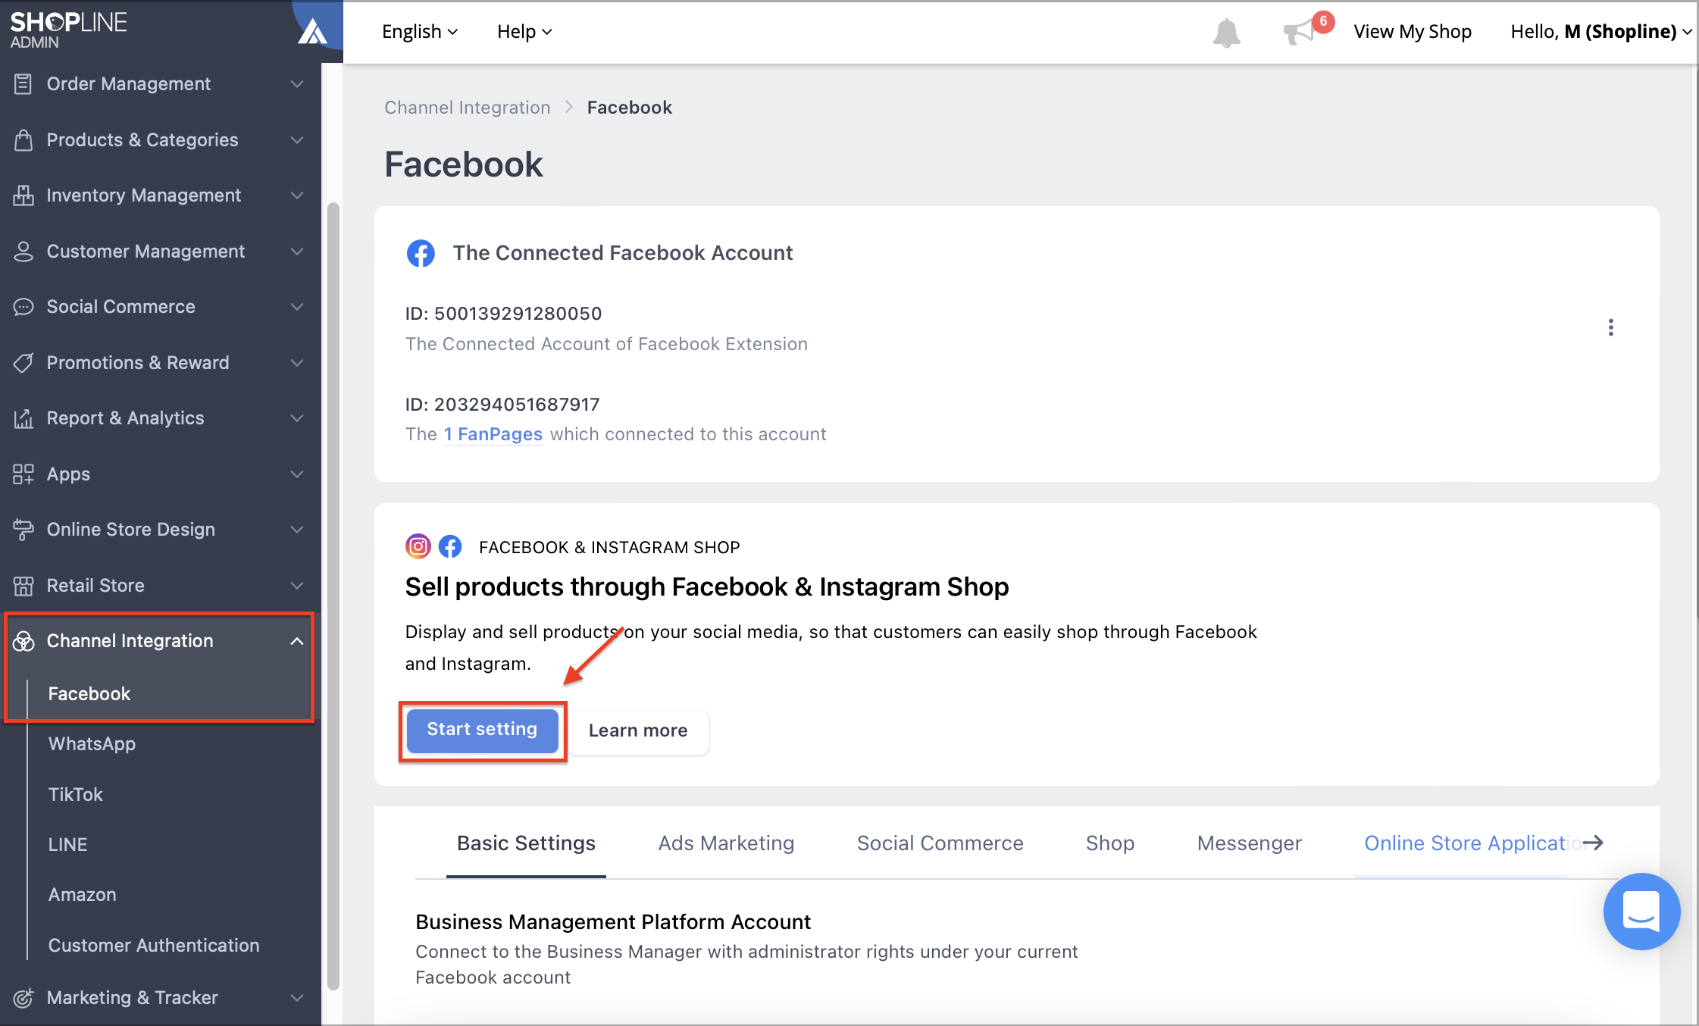Expand Customer Management chevron

coord(297,252)
